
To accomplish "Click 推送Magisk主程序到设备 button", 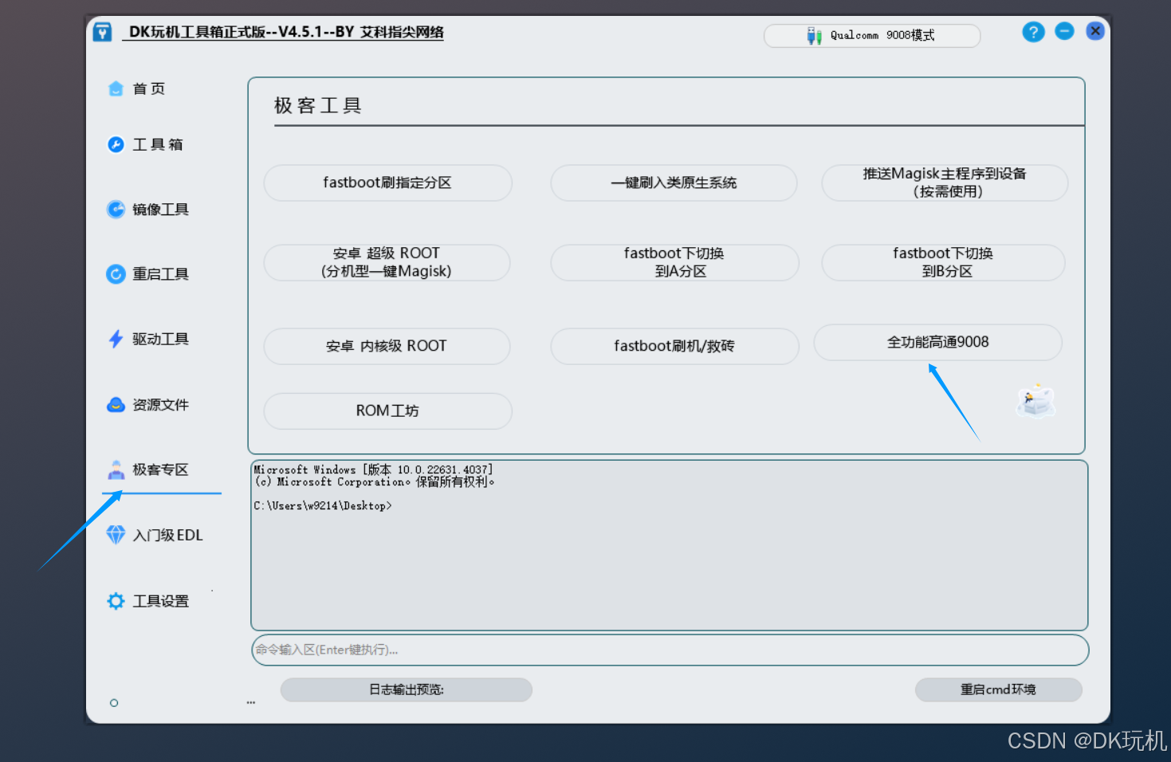I will tap(945, 183).
